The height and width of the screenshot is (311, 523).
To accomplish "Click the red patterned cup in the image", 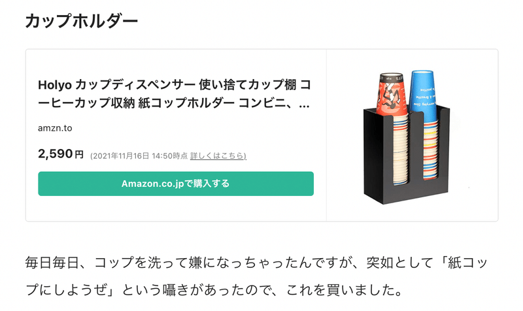I will click(x=391, y=94).
